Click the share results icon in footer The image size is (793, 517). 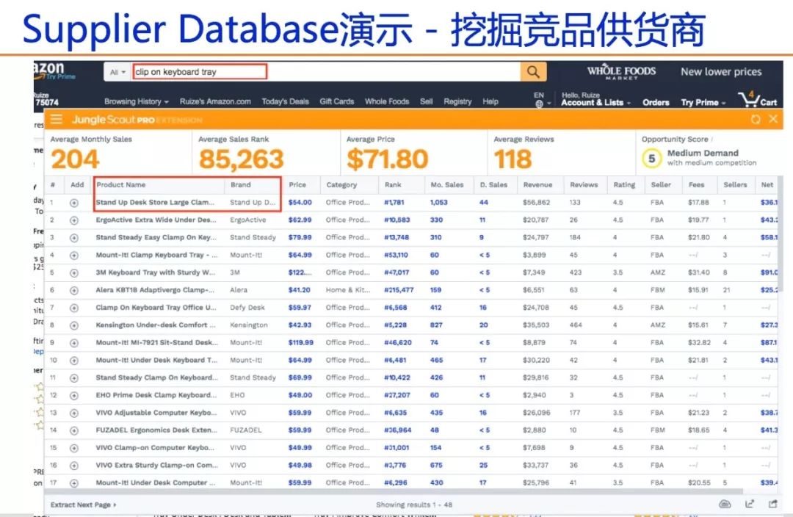pos(772,504)
